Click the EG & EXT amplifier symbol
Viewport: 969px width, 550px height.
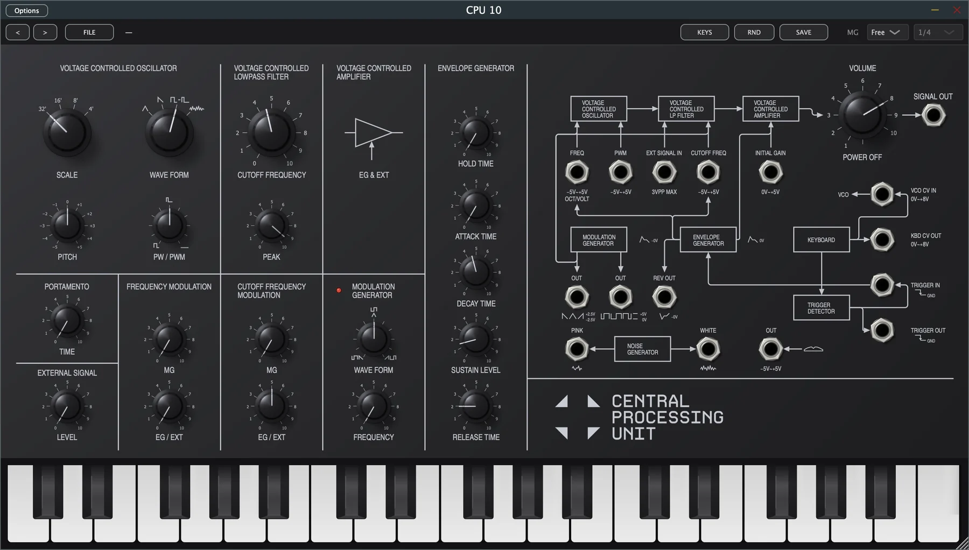pyautogui.click(x=374, y=138)
